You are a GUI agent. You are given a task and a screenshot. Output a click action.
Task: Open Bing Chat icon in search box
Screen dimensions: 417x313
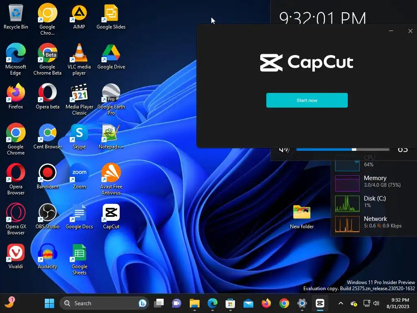point(142,303)
